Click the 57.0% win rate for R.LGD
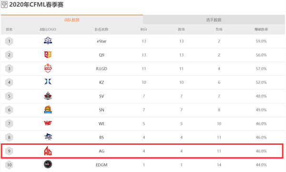Image resolution: width=286 pixels, height=172 pixels. coord(261,69)
